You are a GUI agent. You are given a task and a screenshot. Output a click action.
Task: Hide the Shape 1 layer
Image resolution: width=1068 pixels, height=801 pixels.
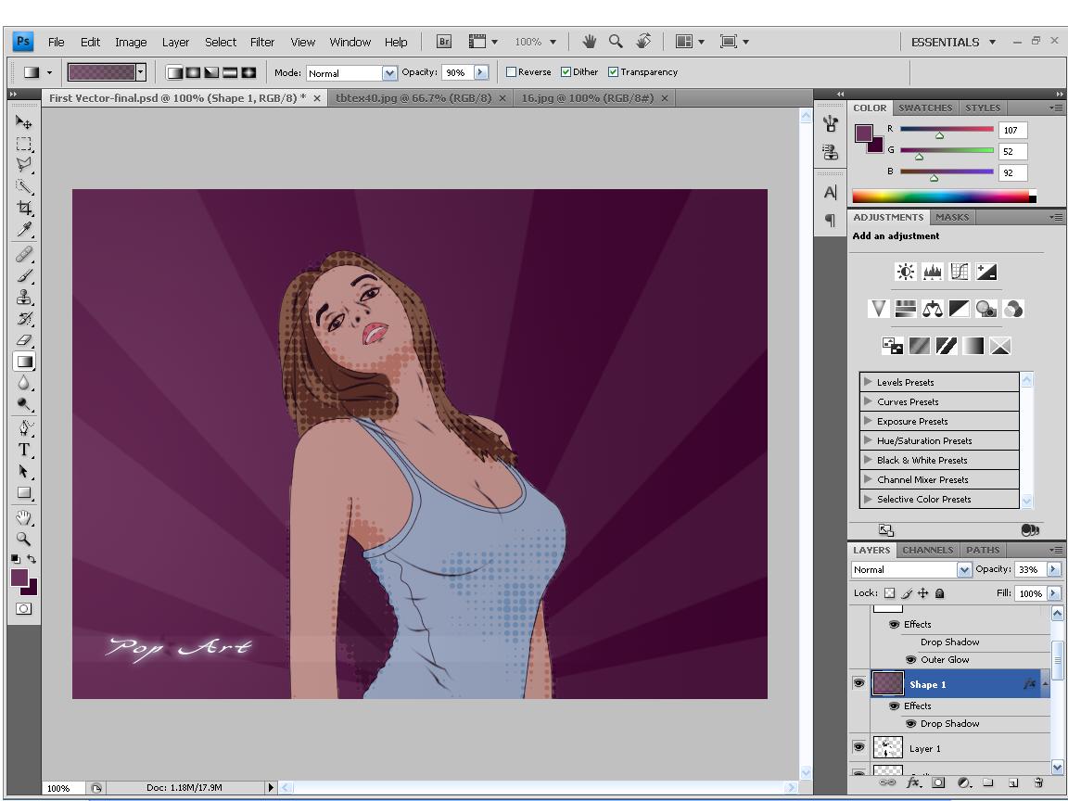858,684
